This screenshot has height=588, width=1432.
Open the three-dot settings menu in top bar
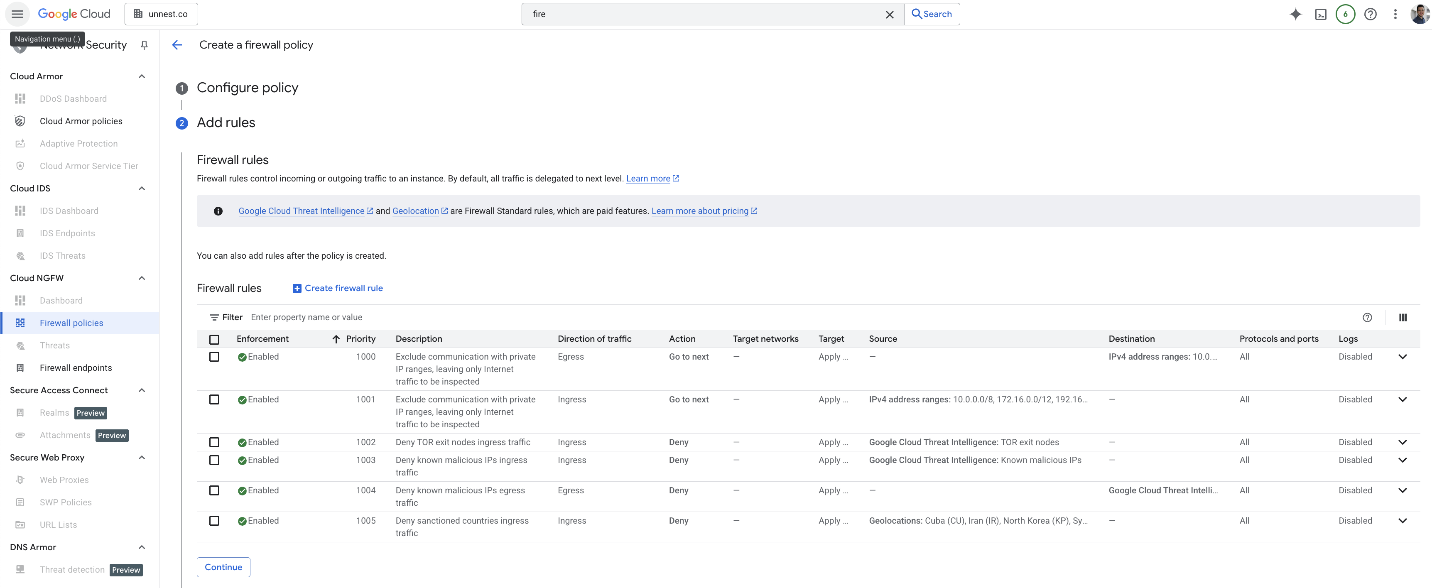(1395, 15)
